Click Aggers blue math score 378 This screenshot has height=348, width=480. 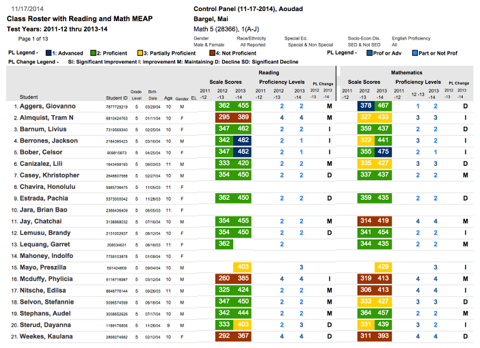point(366,106)
